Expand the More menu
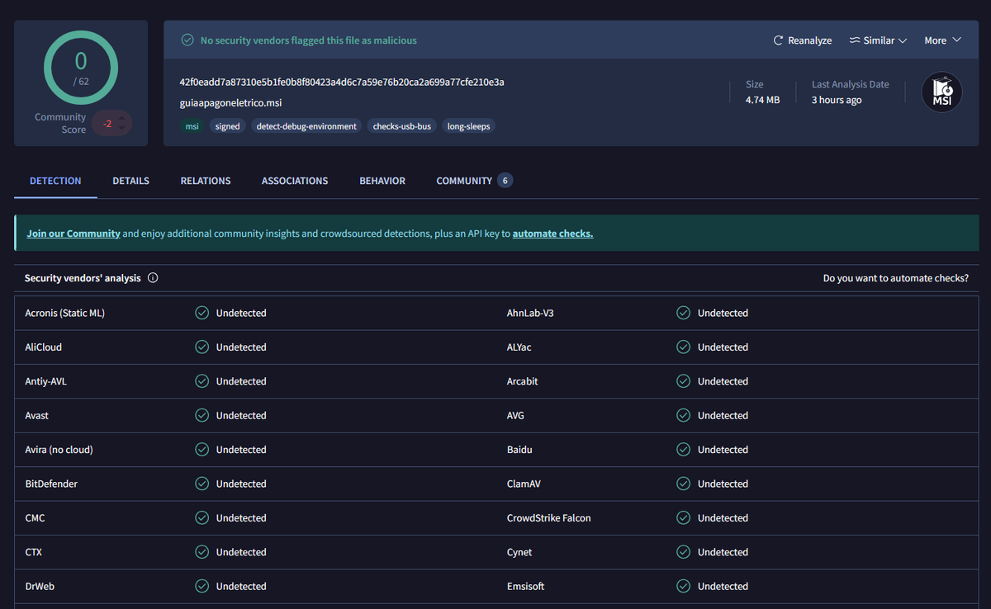Image resolution: width=991 pixels, height=609 pixels. [x=943, y=40]
